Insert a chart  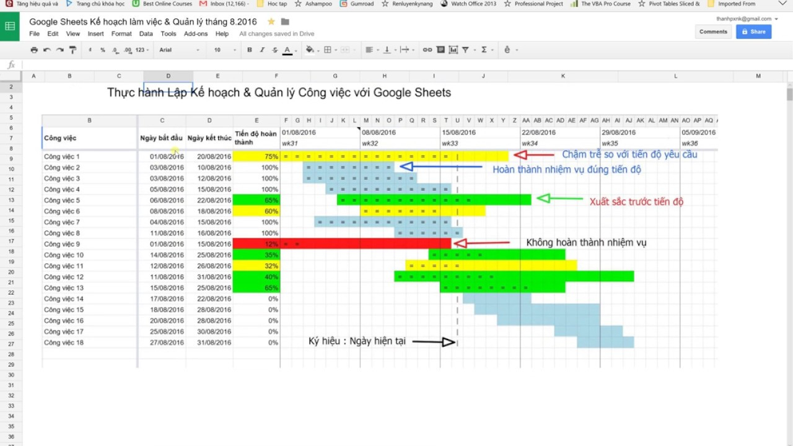[x=453, y=50]
